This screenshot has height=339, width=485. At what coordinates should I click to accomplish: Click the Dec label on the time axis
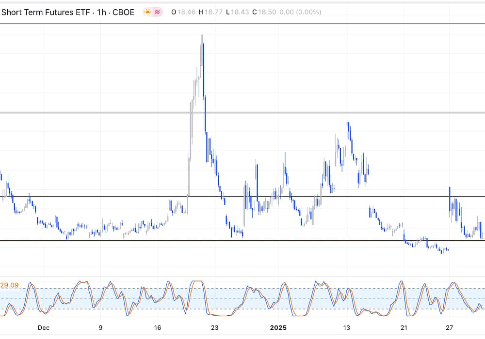point(44,327)
